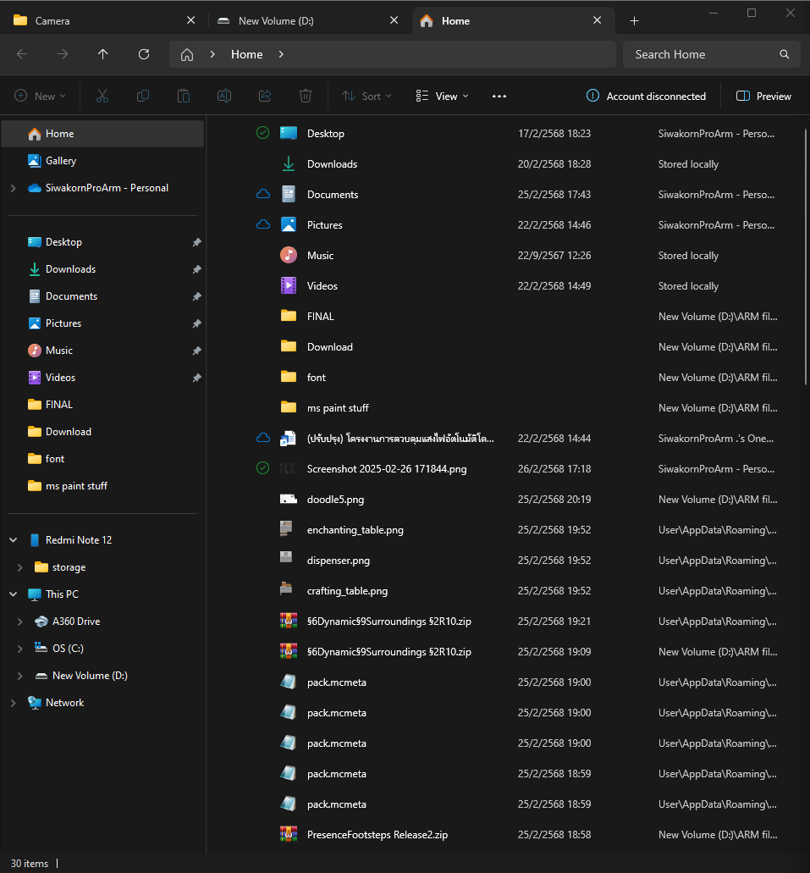Close the Camera tab
The height and width of the screenshot is (873, 810).
(191, 20)
